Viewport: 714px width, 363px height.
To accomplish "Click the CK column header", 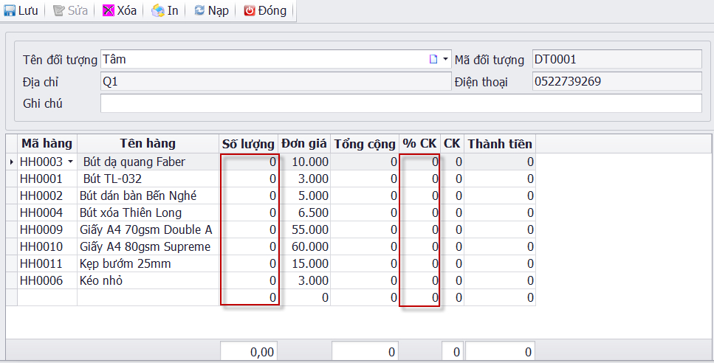I will click(x=452, y=144).
